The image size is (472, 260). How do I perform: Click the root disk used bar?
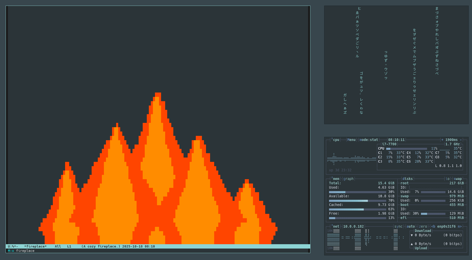coord(433,192)
